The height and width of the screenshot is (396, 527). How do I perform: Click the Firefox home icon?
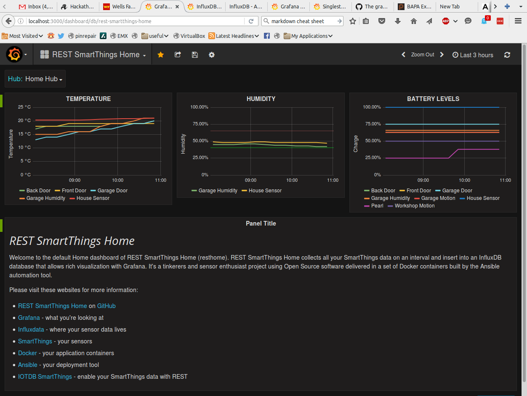click(x=414, y=21)
